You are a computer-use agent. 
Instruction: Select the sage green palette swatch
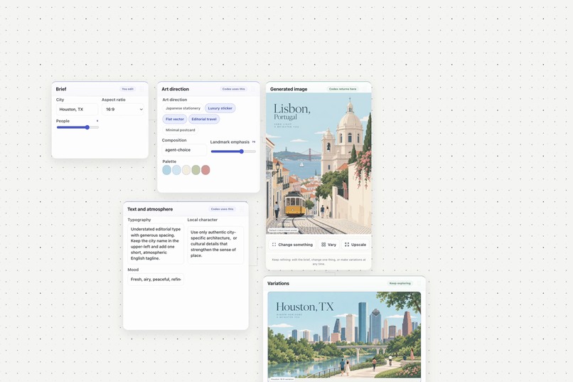tap(196, 170)
